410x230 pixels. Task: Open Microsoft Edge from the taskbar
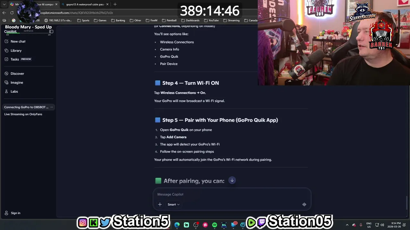[177, 225]
